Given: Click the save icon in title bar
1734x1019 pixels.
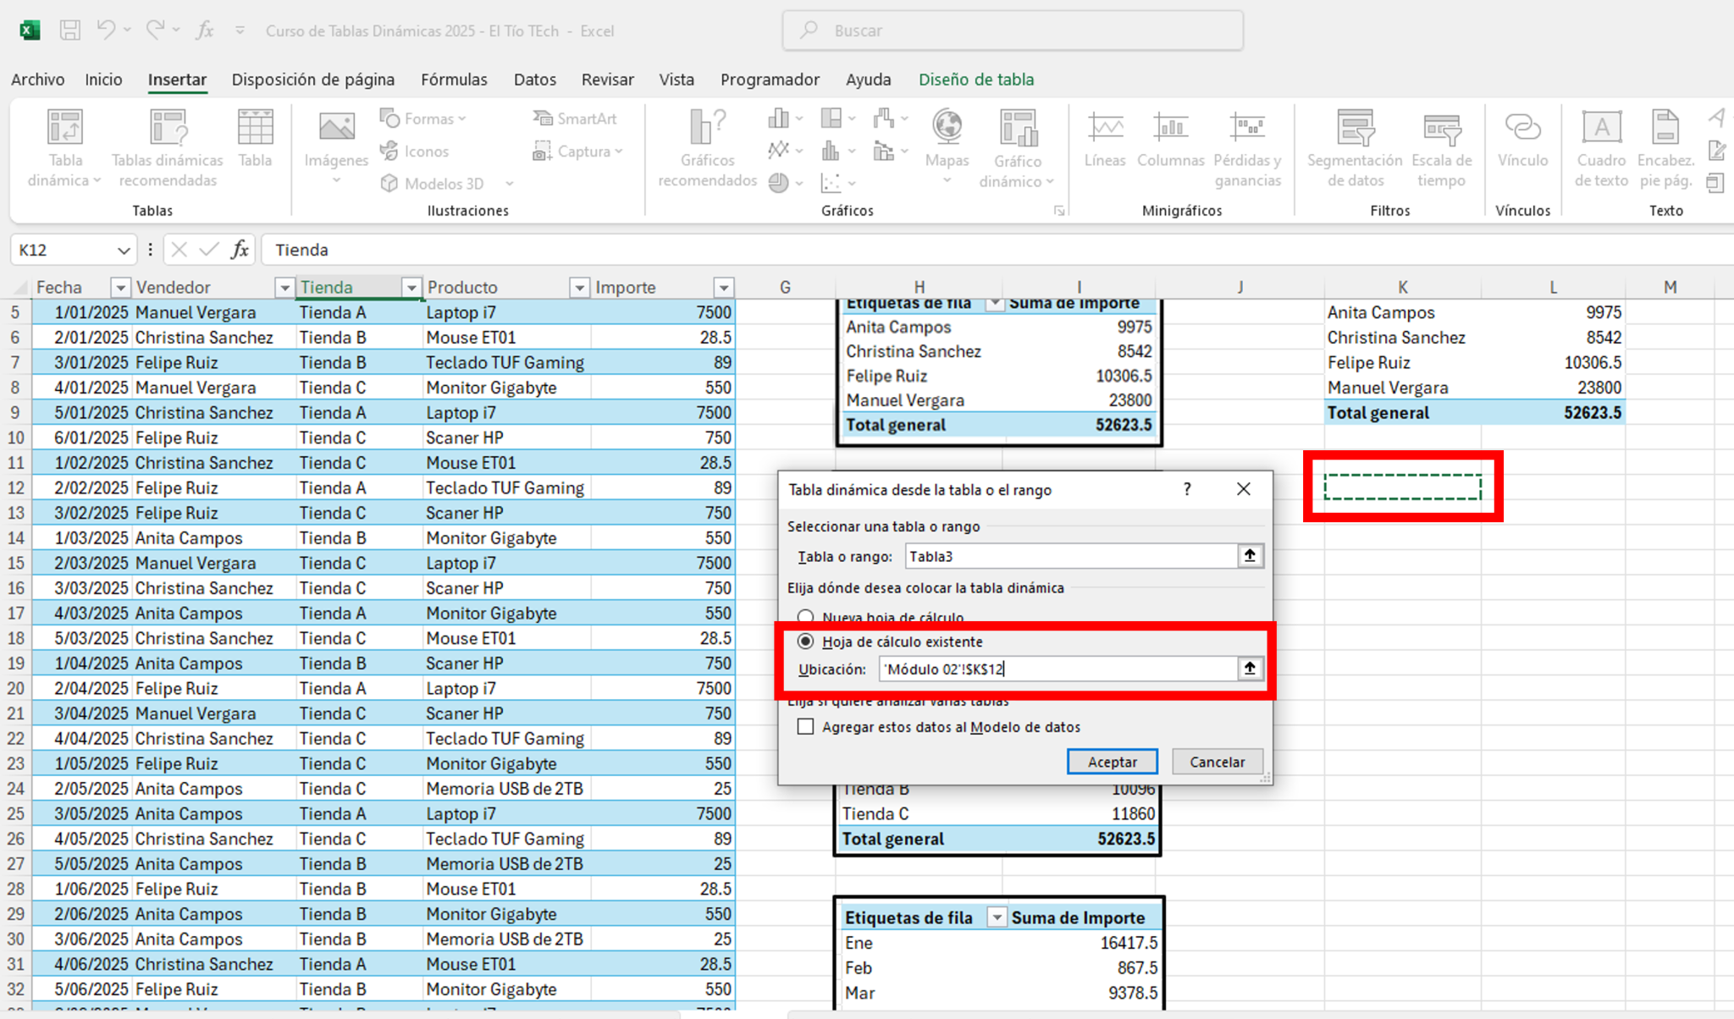Looking at the screenshot, I should (70, 30).
